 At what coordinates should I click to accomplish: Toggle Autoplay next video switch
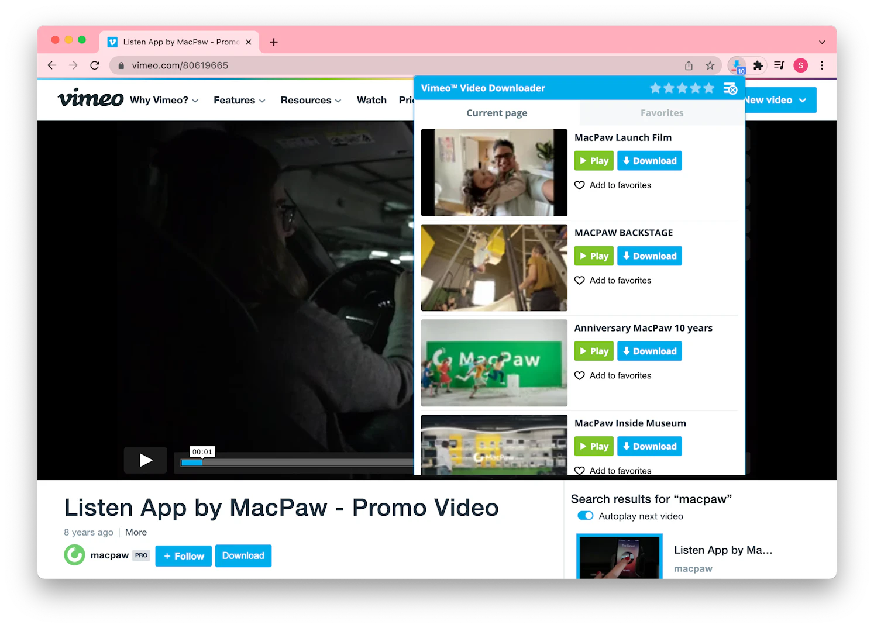point(586,516)
